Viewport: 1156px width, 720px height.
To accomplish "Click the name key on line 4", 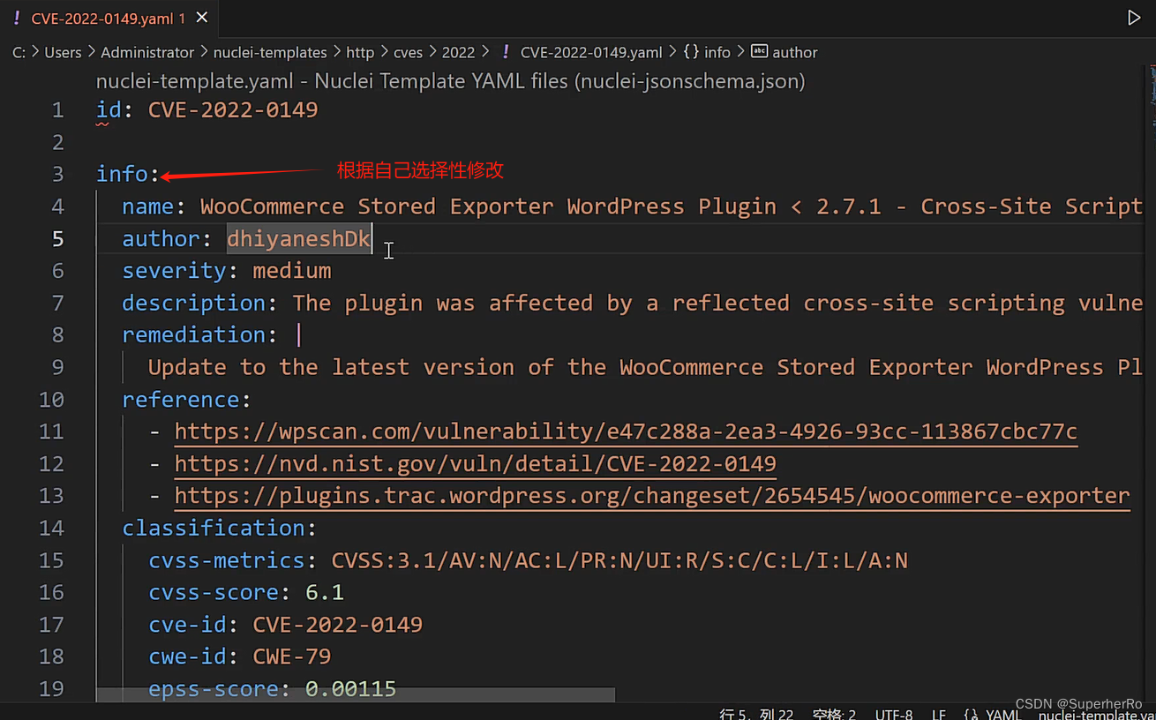I will pos(148,206).
